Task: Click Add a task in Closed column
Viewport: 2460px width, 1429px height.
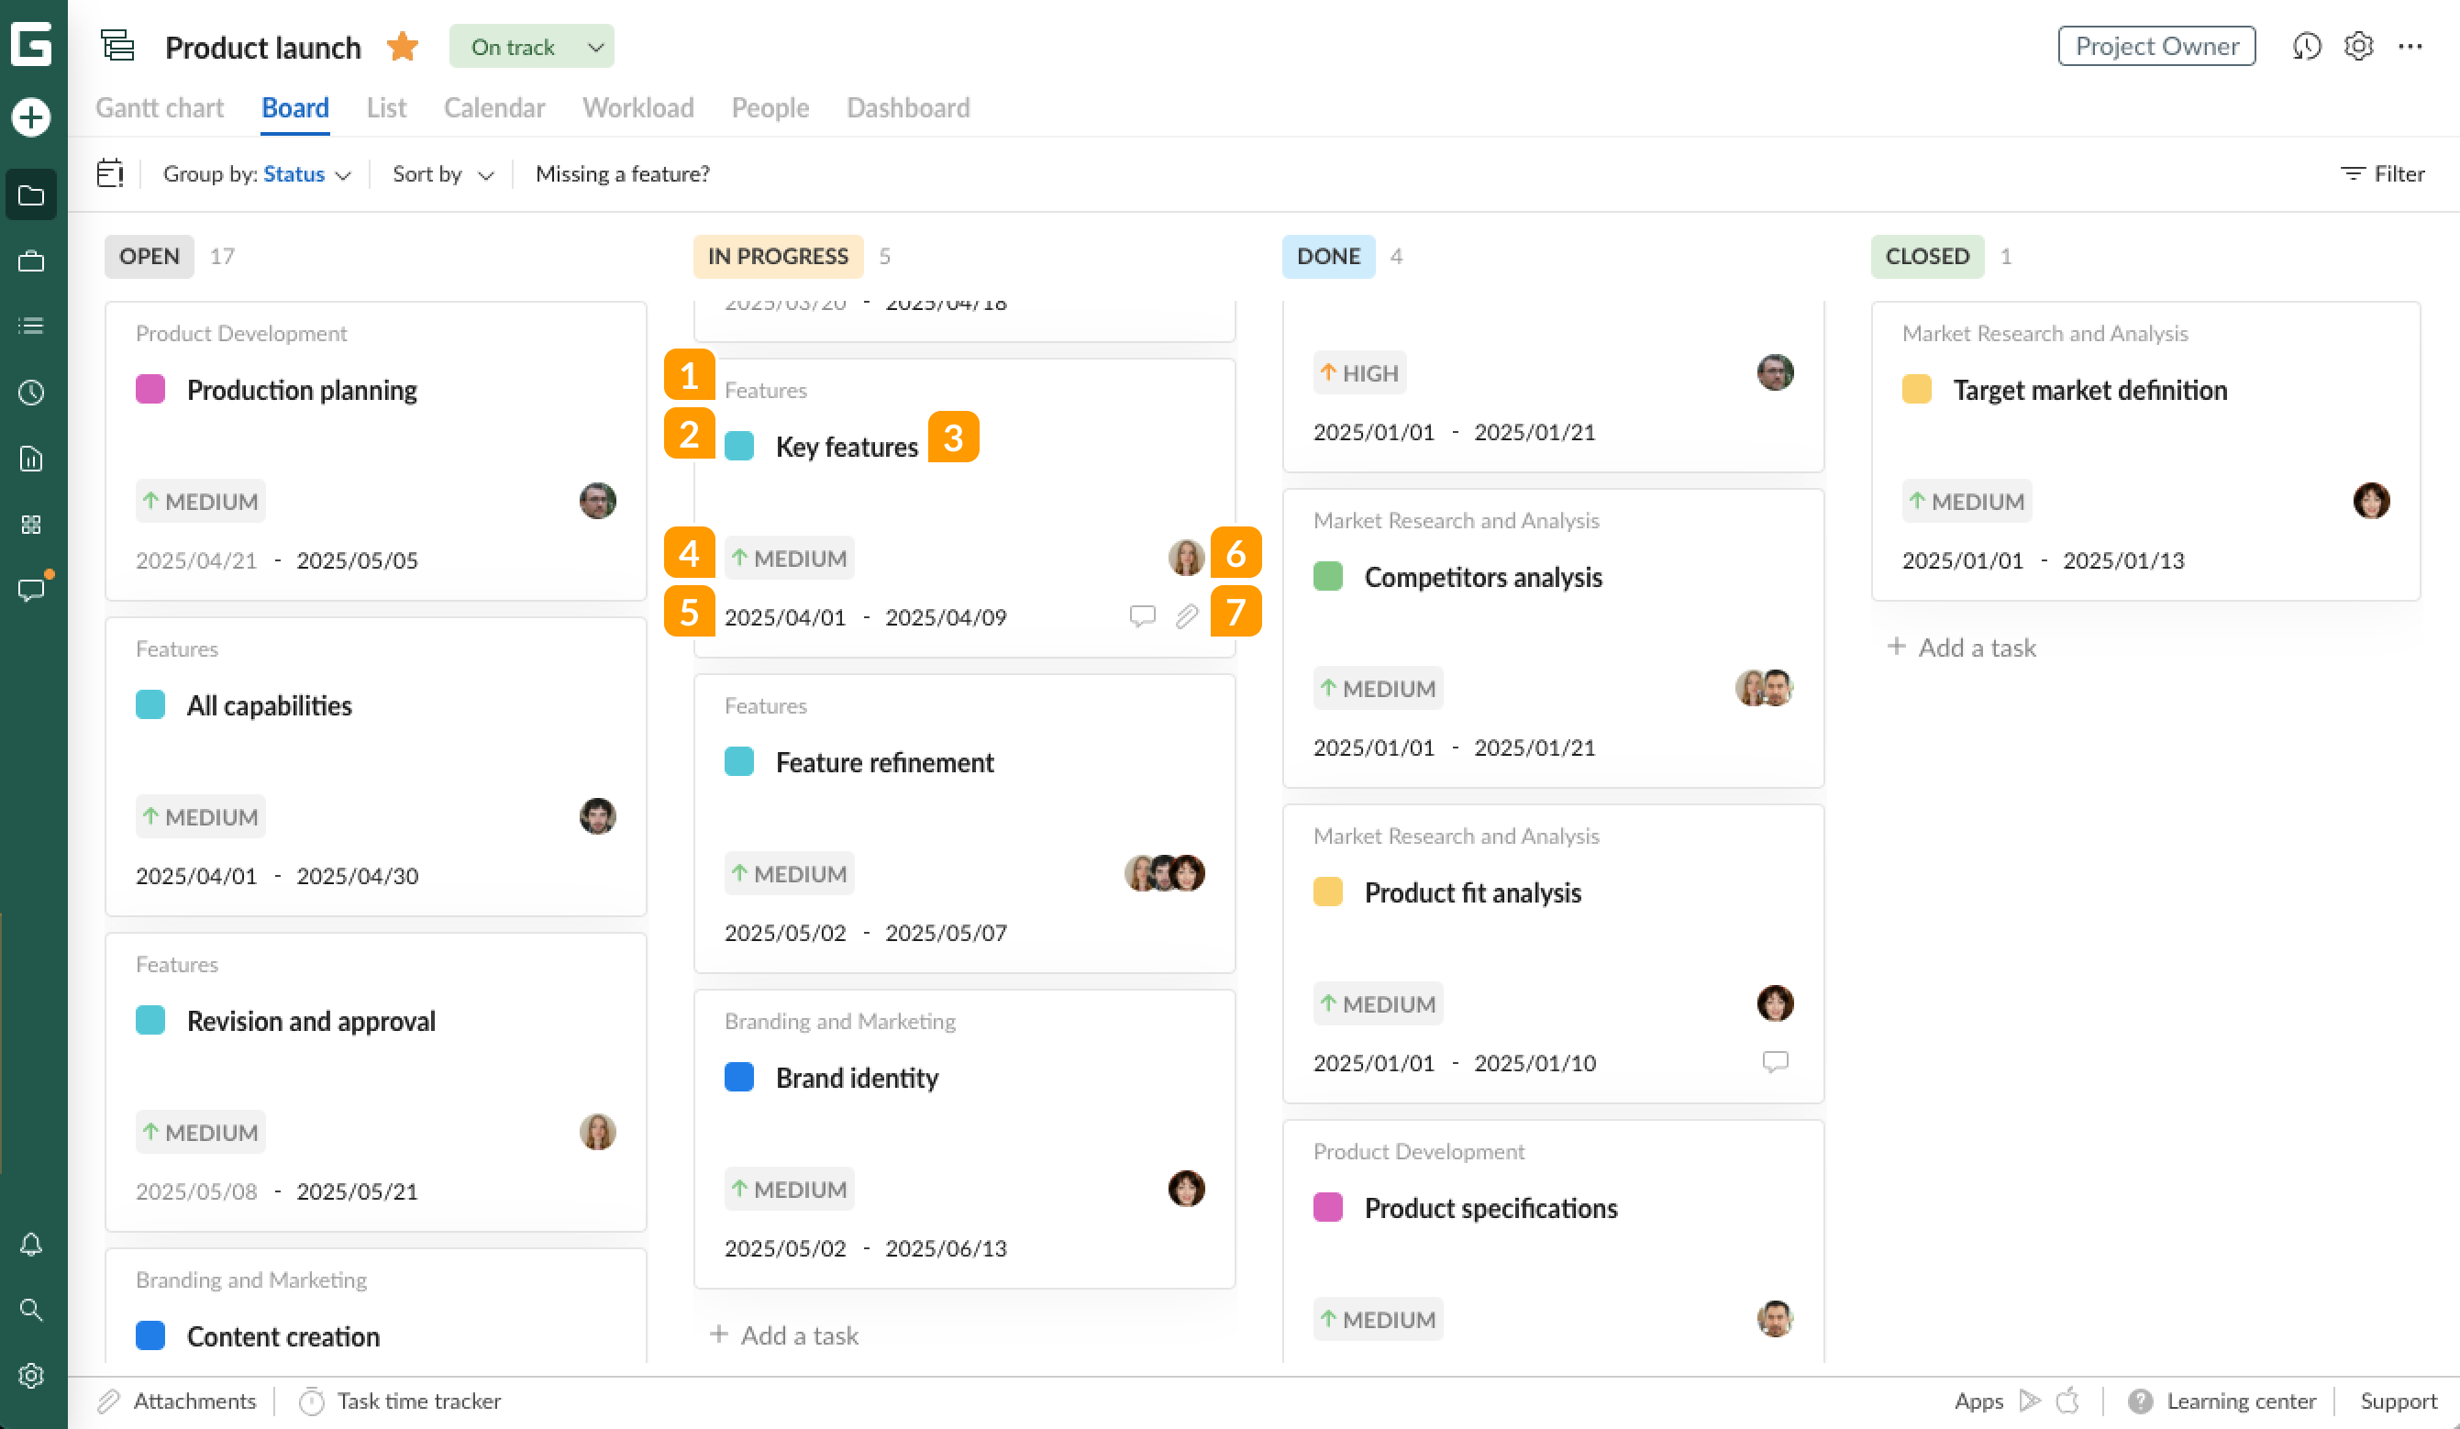Action: click(1962, 648)
